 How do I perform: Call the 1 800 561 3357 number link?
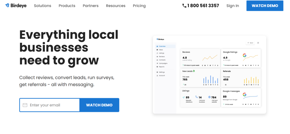(x=201, y=6)
